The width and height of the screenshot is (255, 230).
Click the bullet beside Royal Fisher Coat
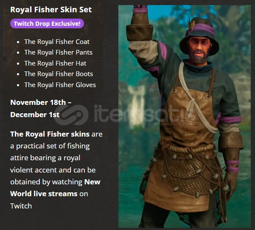tap(18, 42)
